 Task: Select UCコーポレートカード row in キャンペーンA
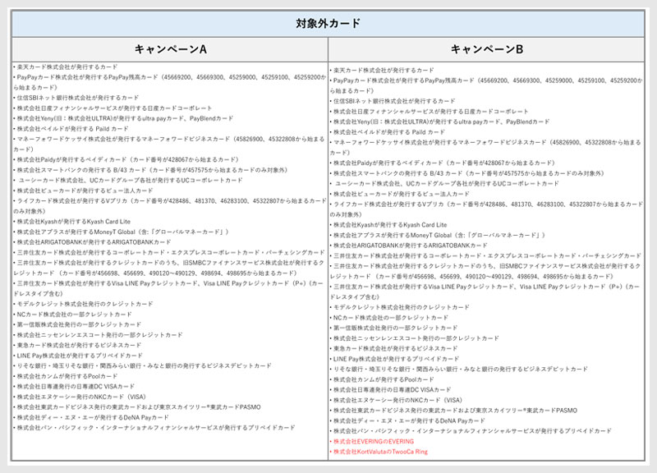pos(130,180)
